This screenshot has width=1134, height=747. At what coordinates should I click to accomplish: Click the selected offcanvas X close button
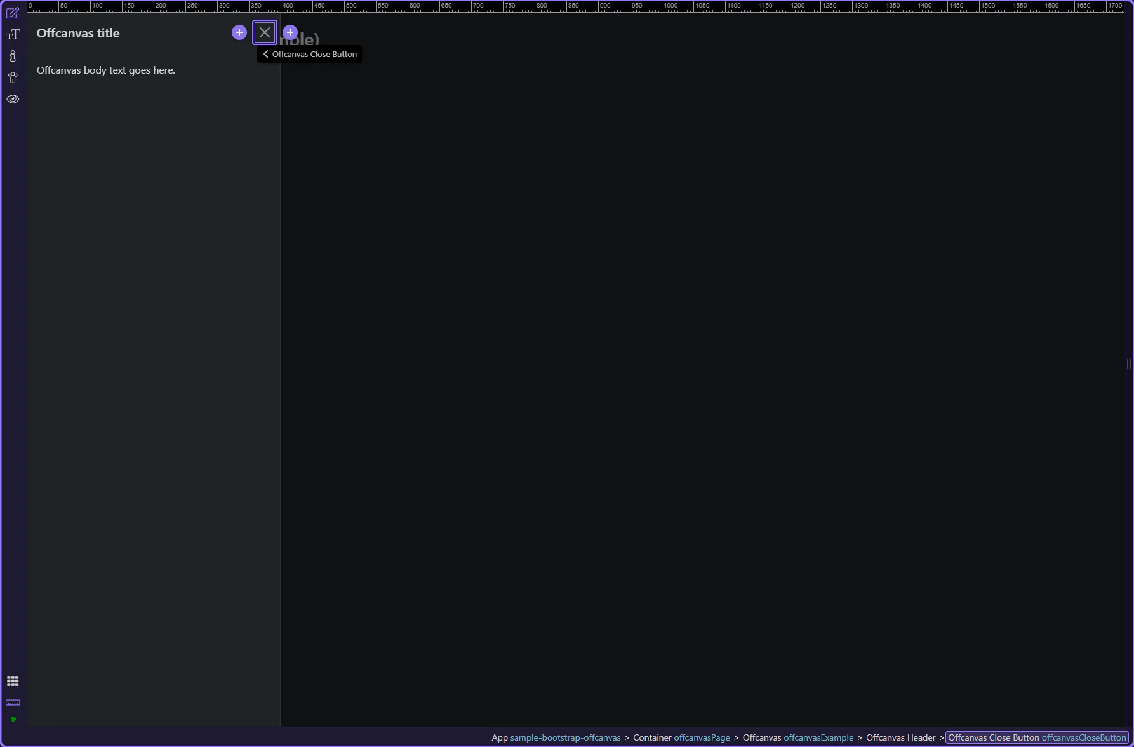point(265,32)
